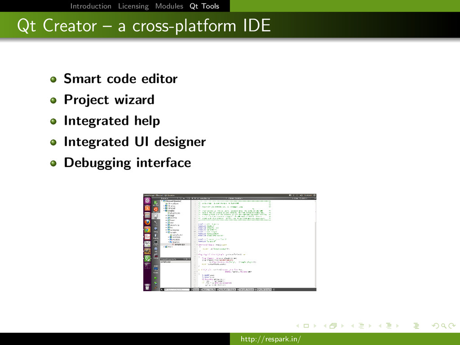This screenshot has height=345, width=460.
Task: Go to previous section arrow
Action: coord(380,326)
